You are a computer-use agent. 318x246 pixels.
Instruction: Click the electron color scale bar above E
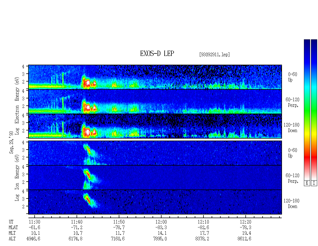tap(307, 110)
